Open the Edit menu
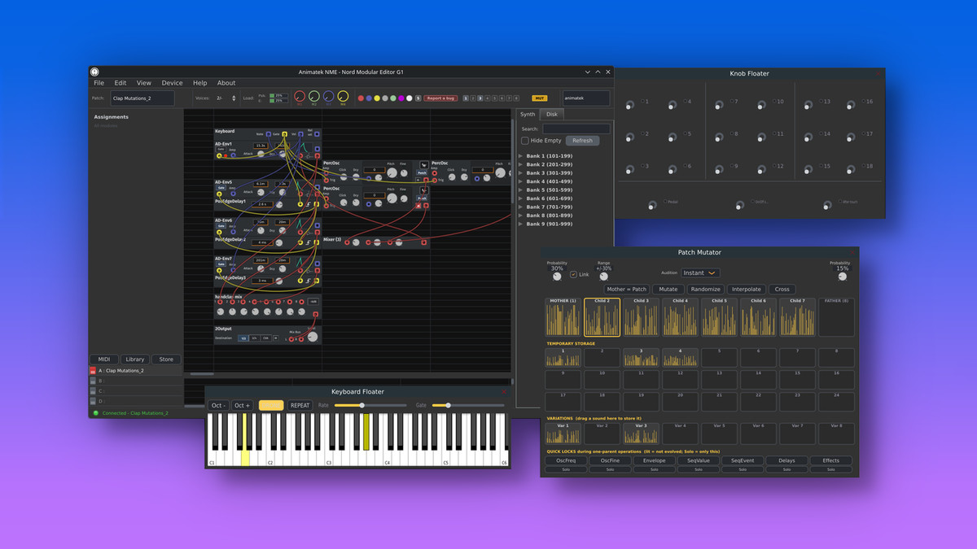 click(x=120, y=83)
